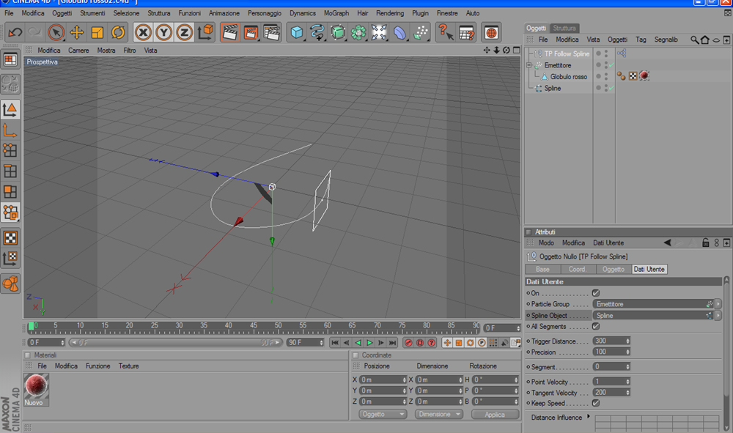Add a Cube primitive object
733x433 pixels.
coord(297,32)
